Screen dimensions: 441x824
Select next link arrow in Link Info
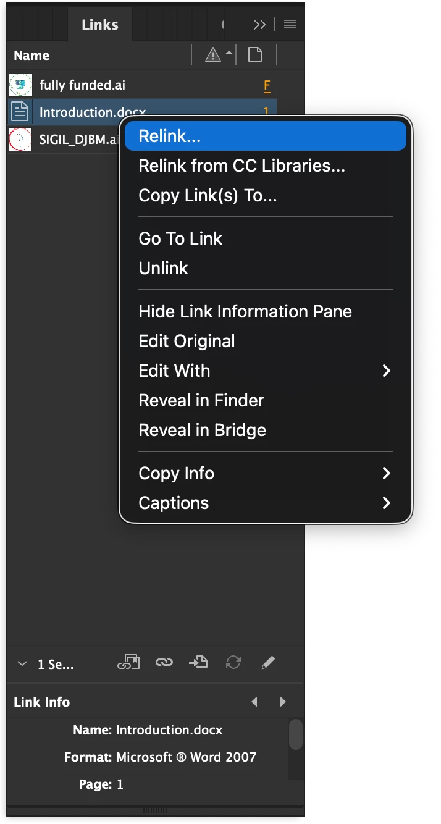(x=283, y=702)
